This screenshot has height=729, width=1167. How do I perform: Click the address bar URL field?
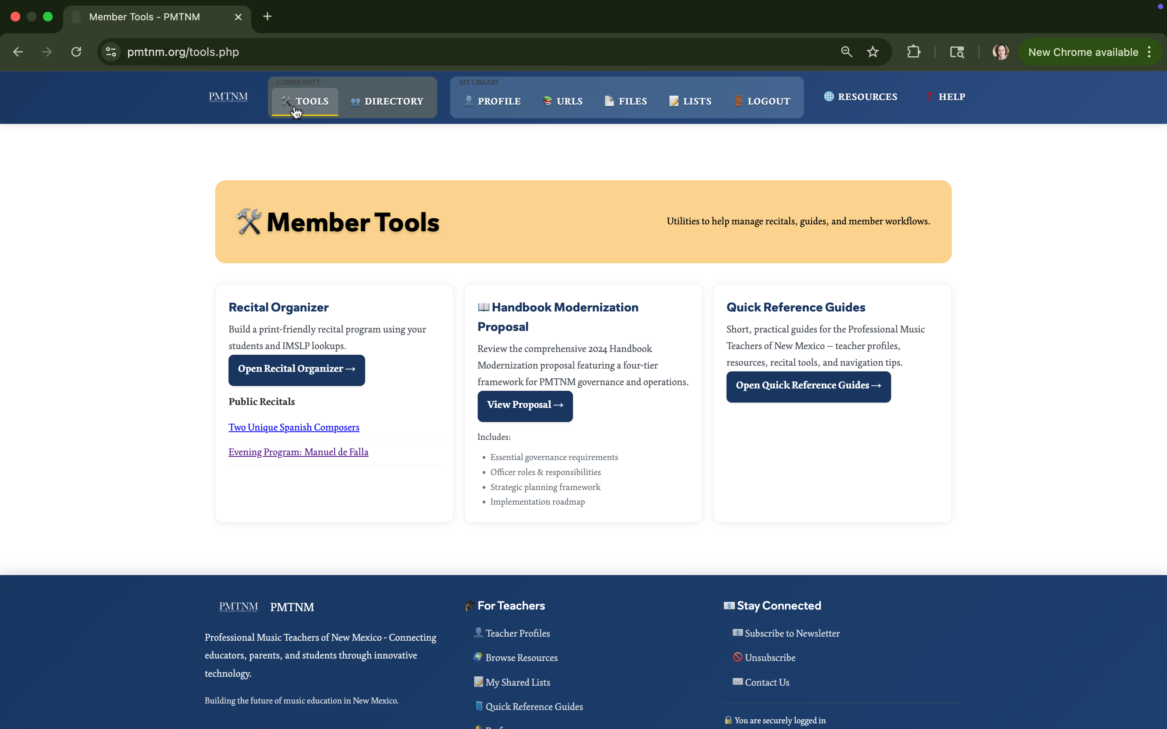[x=434, y=52]
